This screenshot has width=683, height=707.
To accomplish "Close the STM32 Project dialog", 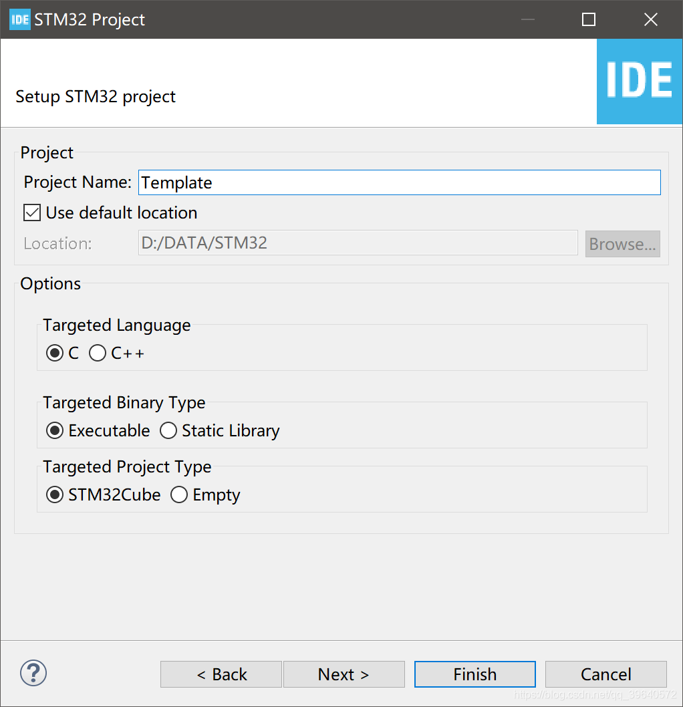I will [650, 19].
